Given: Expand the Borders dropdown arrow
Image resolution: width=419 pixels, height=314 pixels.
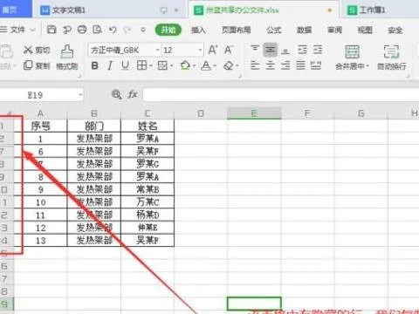Looking at the screenshot, I should 151,66.
